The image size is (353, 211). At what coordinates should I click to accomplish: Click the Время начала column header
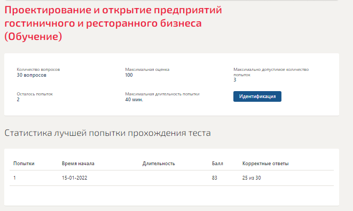pyautogui.click(x=78, y=164)
